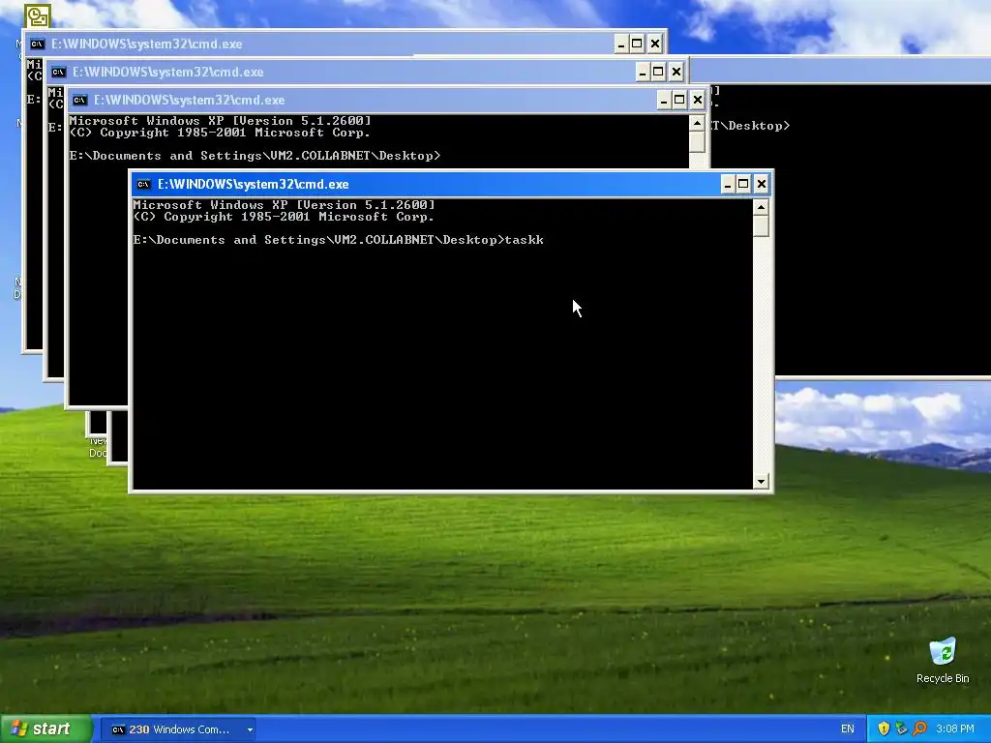Viewport: 991px width, 743px height.
Task: Click the yellow desktop icon in the top-left corner
Action: coord(38,15)
